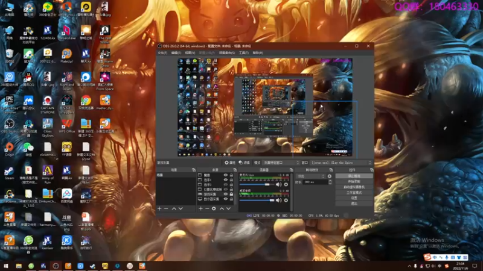Pop out the 混音器 dock panel

click(x=291, y=170)
